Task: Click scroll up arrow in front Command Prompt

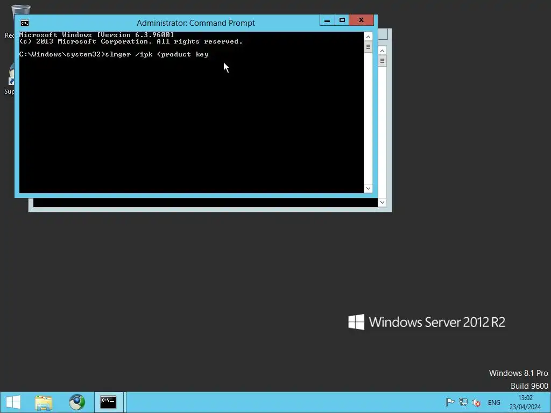Action: (x=368, y=37)
